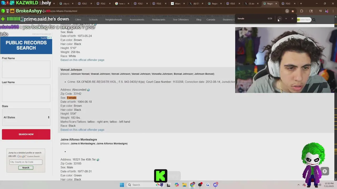Click the Last Name input field

[26, 93]
